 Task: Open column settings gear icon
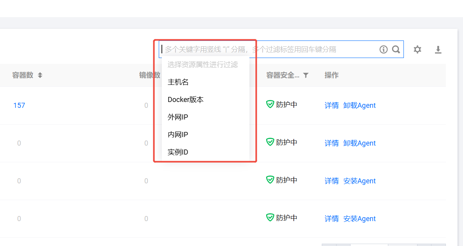point(417,49)
